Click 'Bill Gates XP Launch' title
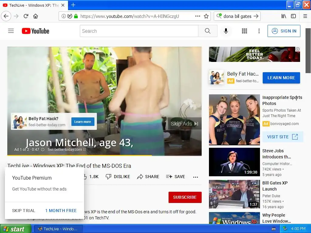Screen dimensions: 311x233 (275, 186)
